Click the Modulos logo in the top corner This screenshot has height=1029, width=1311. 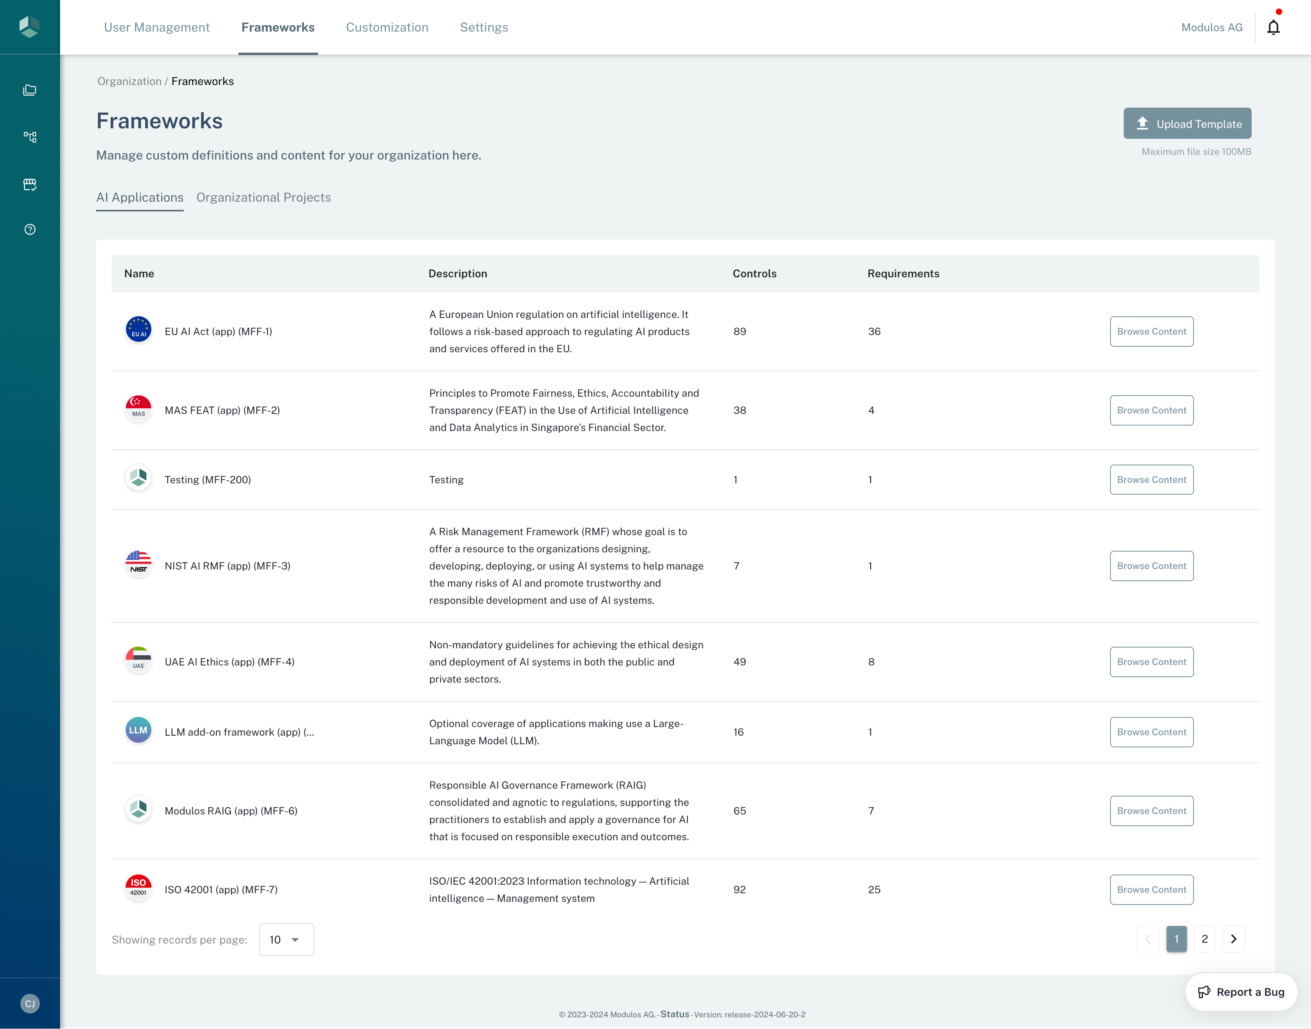pyautogui.click(x=30, y=27)
